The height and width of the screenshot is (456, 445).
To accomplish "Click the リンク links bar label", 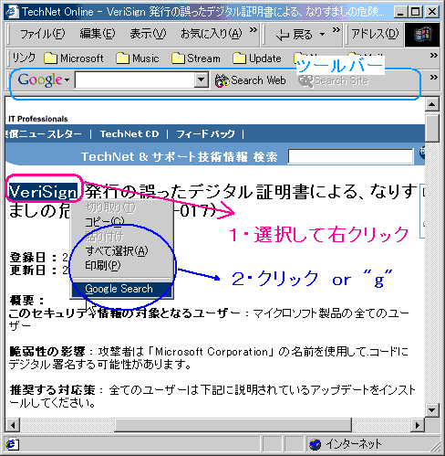I will (24, 58).
